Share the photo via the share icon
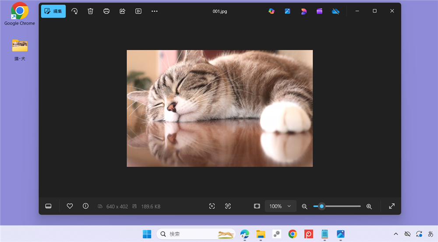438x242 pixels. (122, 11)
